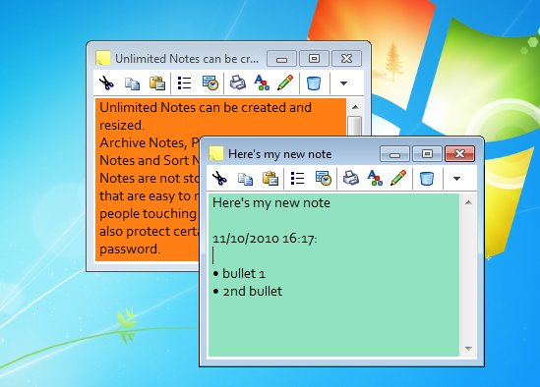540x387 pixels.
Task: Open dropdown arrow in green note toolbar
Action: point(456,179)
